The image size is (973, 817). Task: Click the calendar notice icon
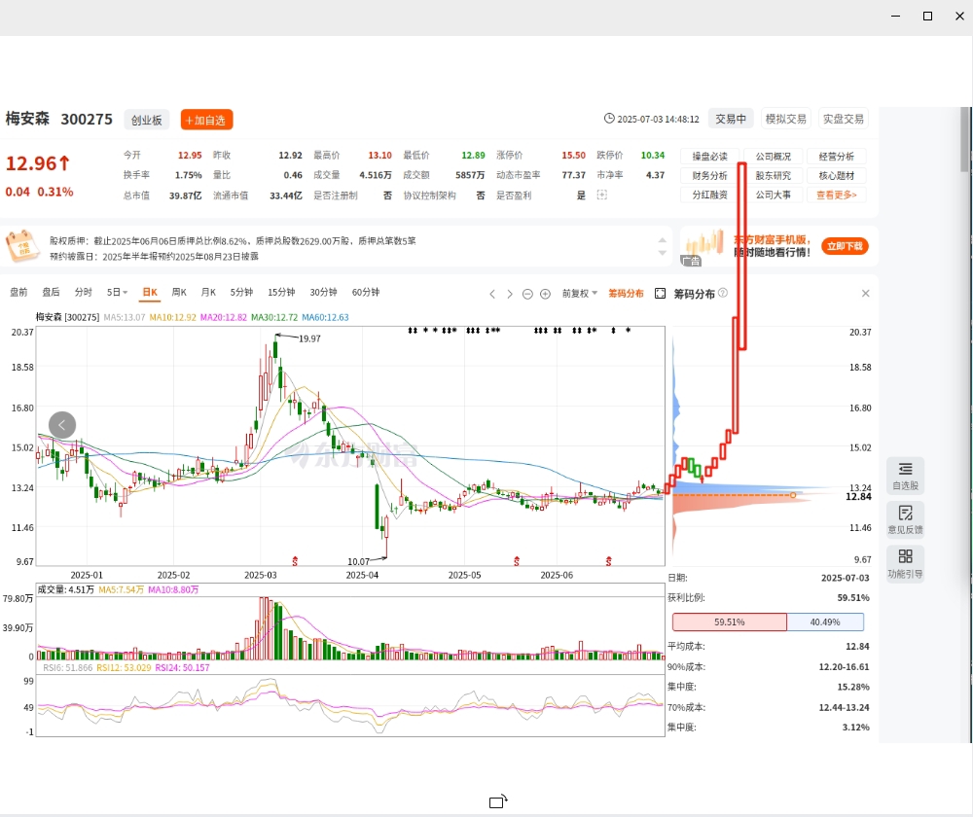[23, 246]
